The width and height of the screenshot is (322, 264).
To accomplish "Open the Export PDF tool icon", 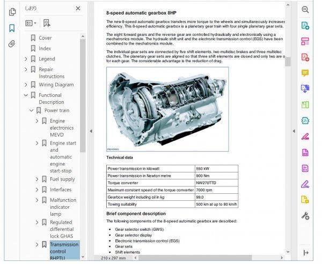I will 305,89.
